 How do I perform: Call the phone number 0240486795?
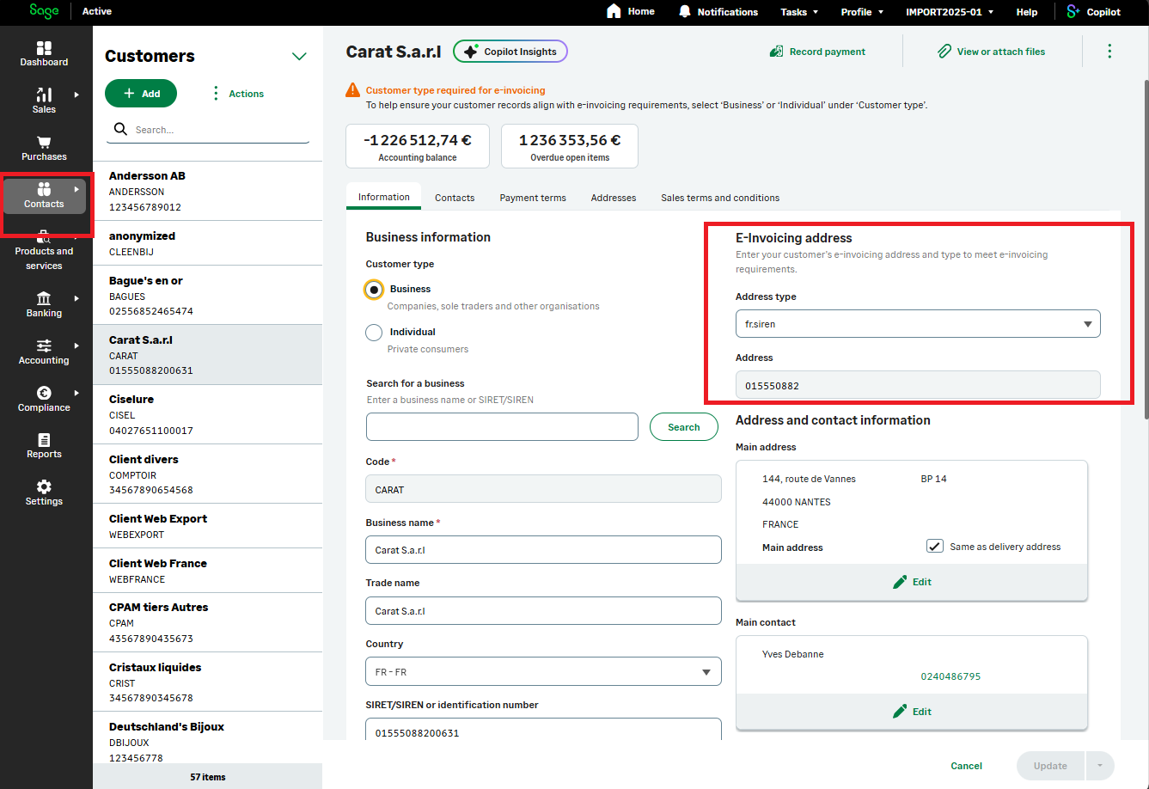point(950,676)
